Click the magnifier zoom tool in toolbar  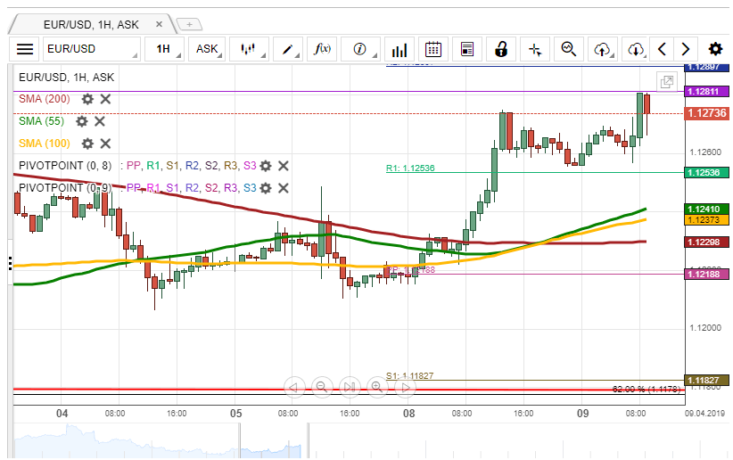pyautogui.click(x=568, y=49)
